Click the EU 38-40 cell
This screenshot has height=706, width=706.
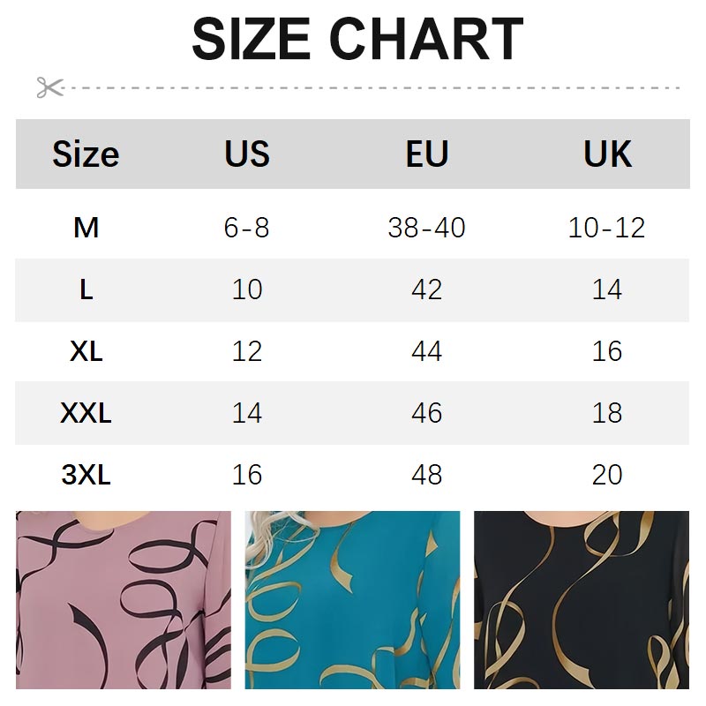click(427, 228)
